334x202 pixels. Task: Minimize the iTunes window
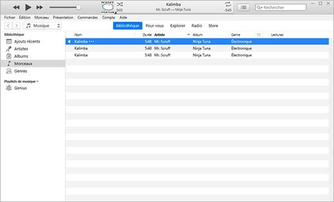313,3
